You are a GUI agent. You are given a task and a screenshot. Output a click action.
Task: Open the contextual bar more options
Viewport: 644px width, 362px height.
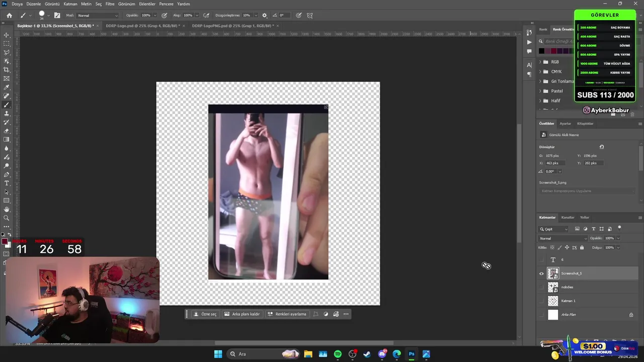(x=346, y=314)
